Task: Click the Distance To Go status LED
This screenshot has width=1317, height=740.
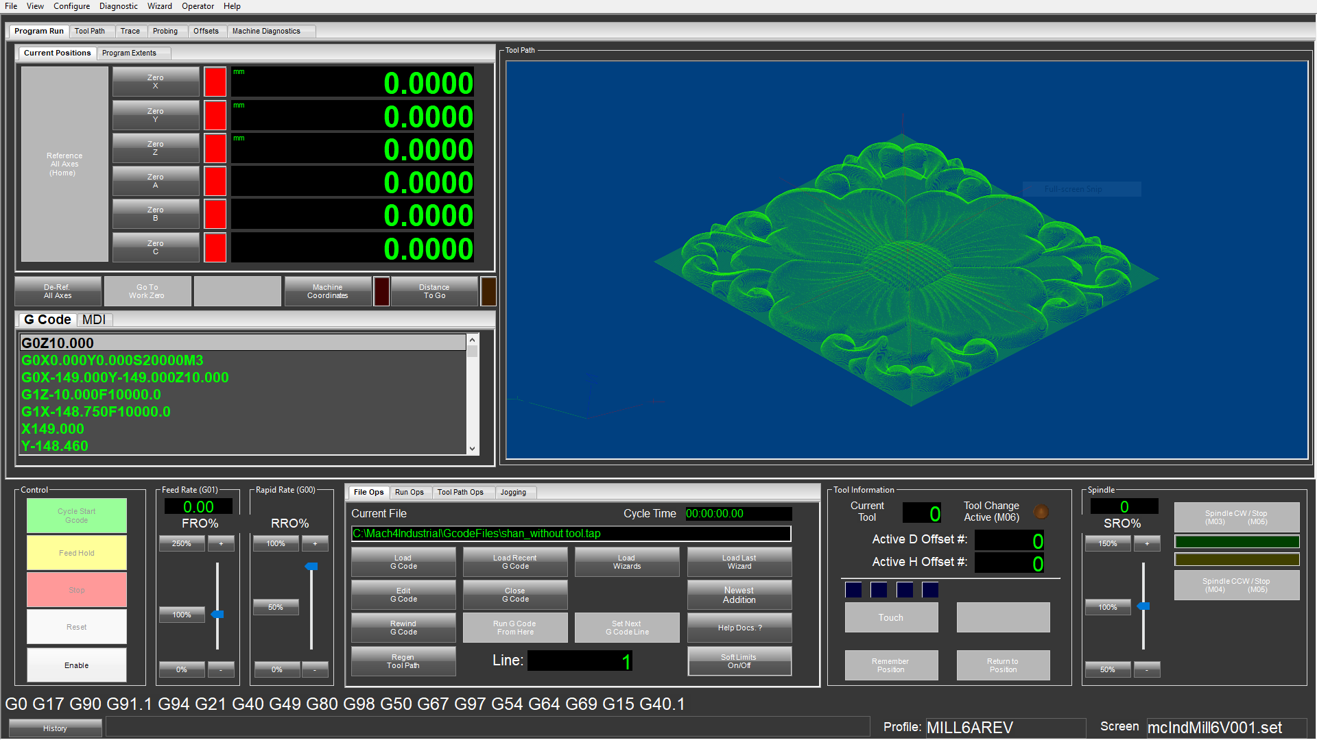Action: pyautogui.click(x=488, y=291)
